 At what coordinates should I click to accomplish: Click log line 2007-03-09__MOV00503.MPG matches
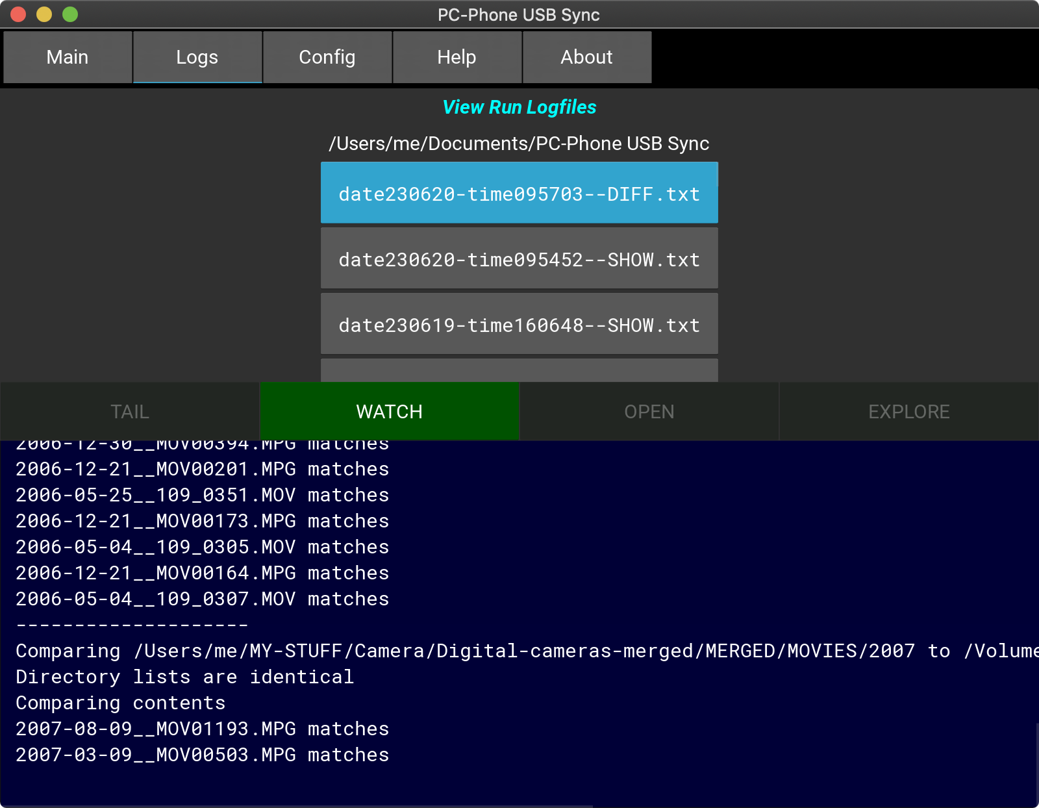203,755
